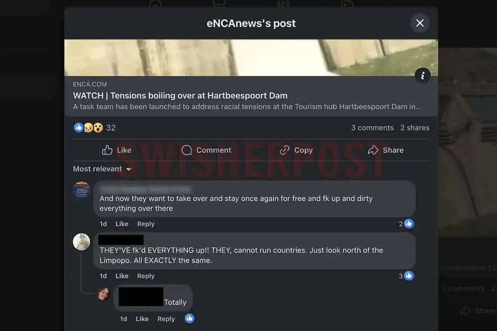This screenshot has height=331, width=497.
Task: Open the link info icon on the article image
Action: (422, 75)
